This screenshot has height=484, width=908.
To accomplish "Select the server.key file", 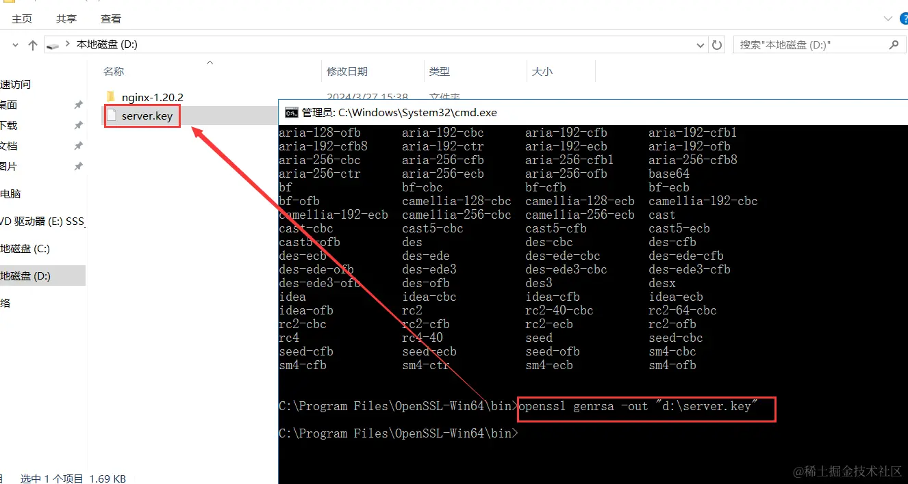I will point(147,116).
